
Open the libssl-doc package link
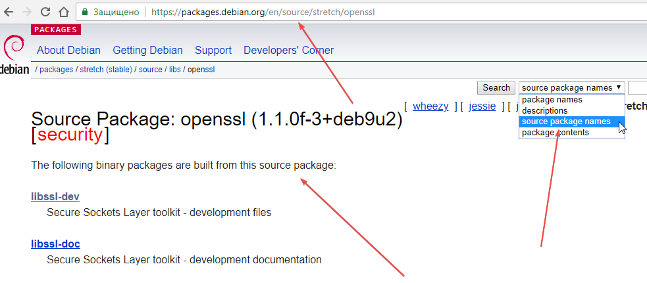pos(55,244)
